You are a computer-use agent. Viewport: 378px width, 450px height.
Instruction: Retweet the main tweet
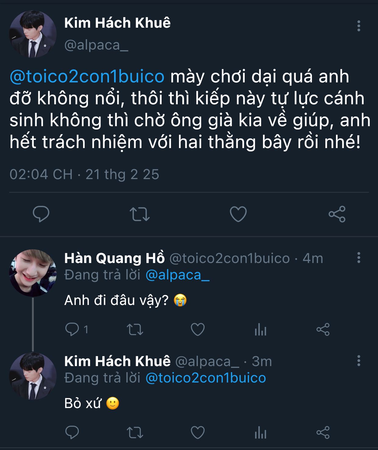tap(139, 214)
